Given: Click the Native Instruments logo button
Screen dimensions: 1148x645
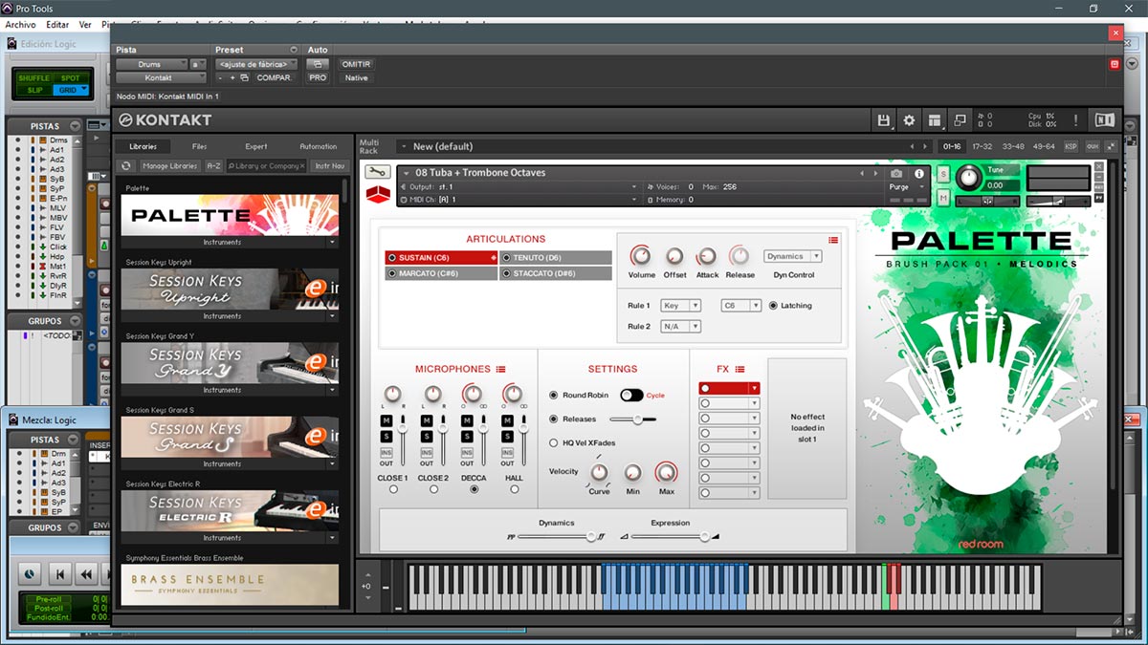Looking at the screenshot, I should point(1105,120).
